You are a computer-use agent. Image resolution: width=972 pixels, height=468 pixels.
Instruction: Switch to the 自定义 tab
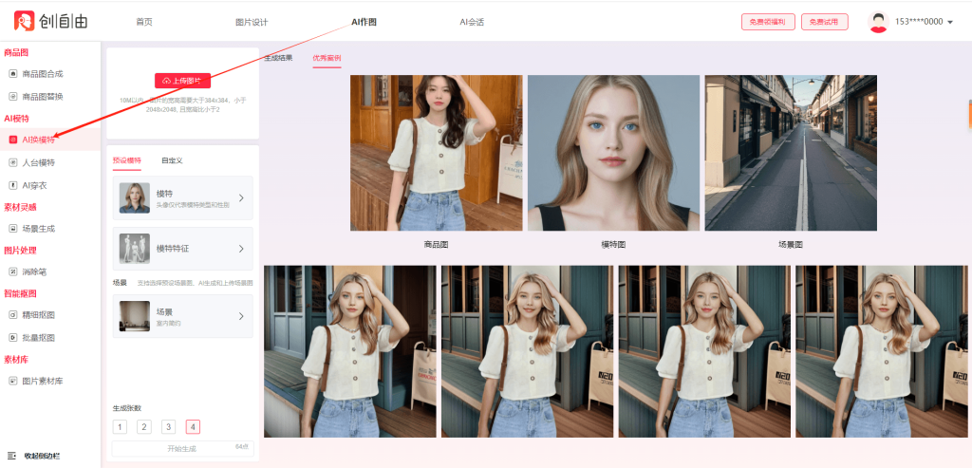click(172, 160)
